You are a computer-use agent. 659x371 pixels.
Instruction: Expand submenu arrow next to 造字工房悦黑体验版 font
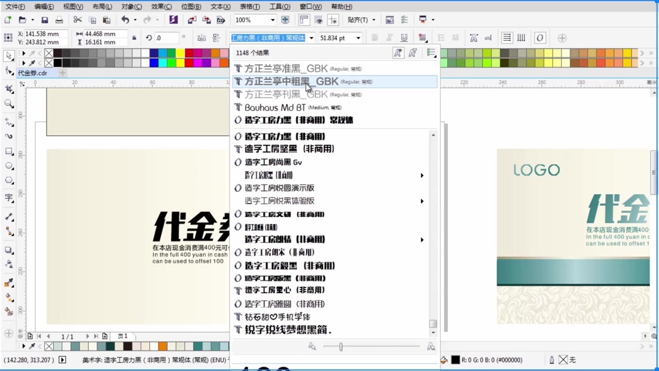pyautogui.click(x=422, y=201)
